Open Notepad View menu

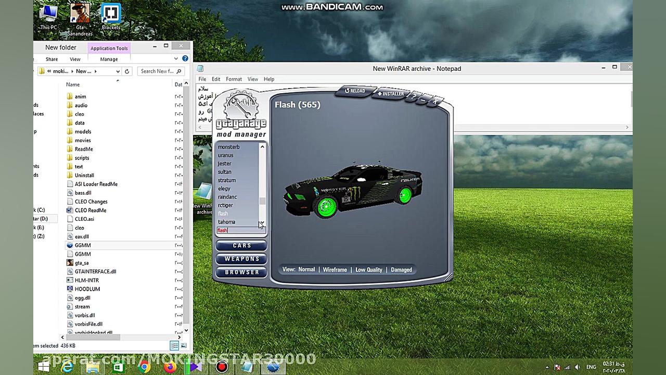point(252,79)
